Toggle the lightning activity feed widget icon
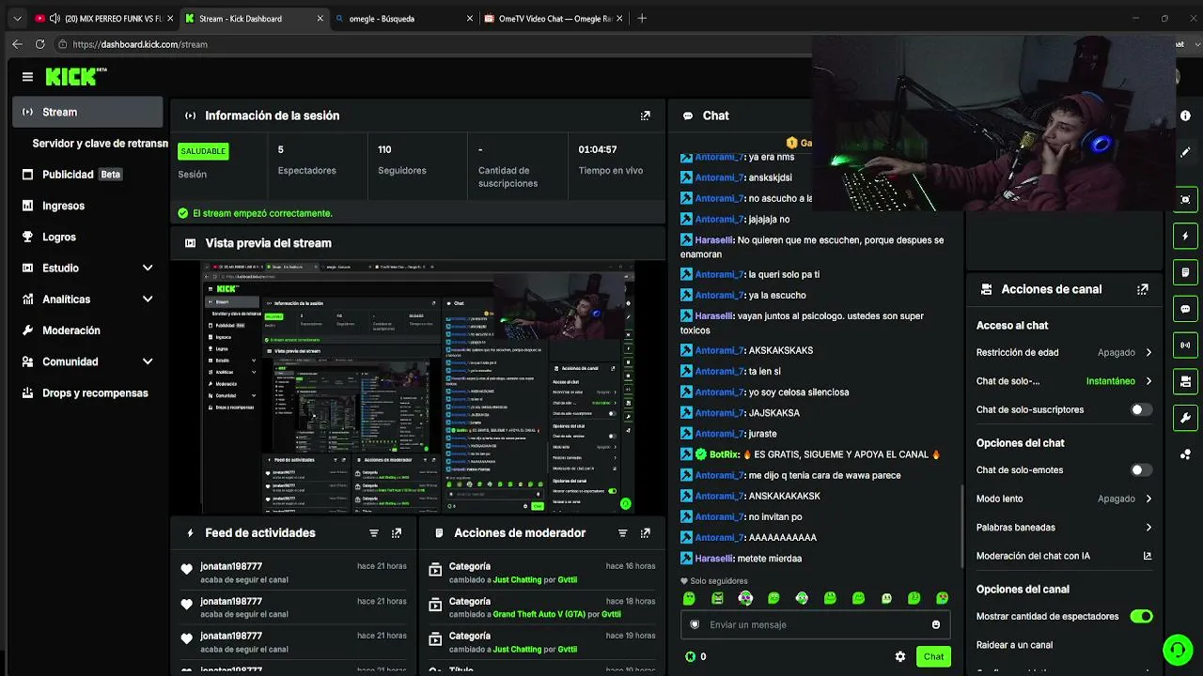 pos(1185,236)
